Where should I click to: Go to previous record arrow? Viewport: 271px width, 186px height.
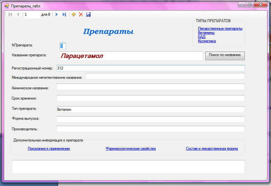(x=18, y=14)
